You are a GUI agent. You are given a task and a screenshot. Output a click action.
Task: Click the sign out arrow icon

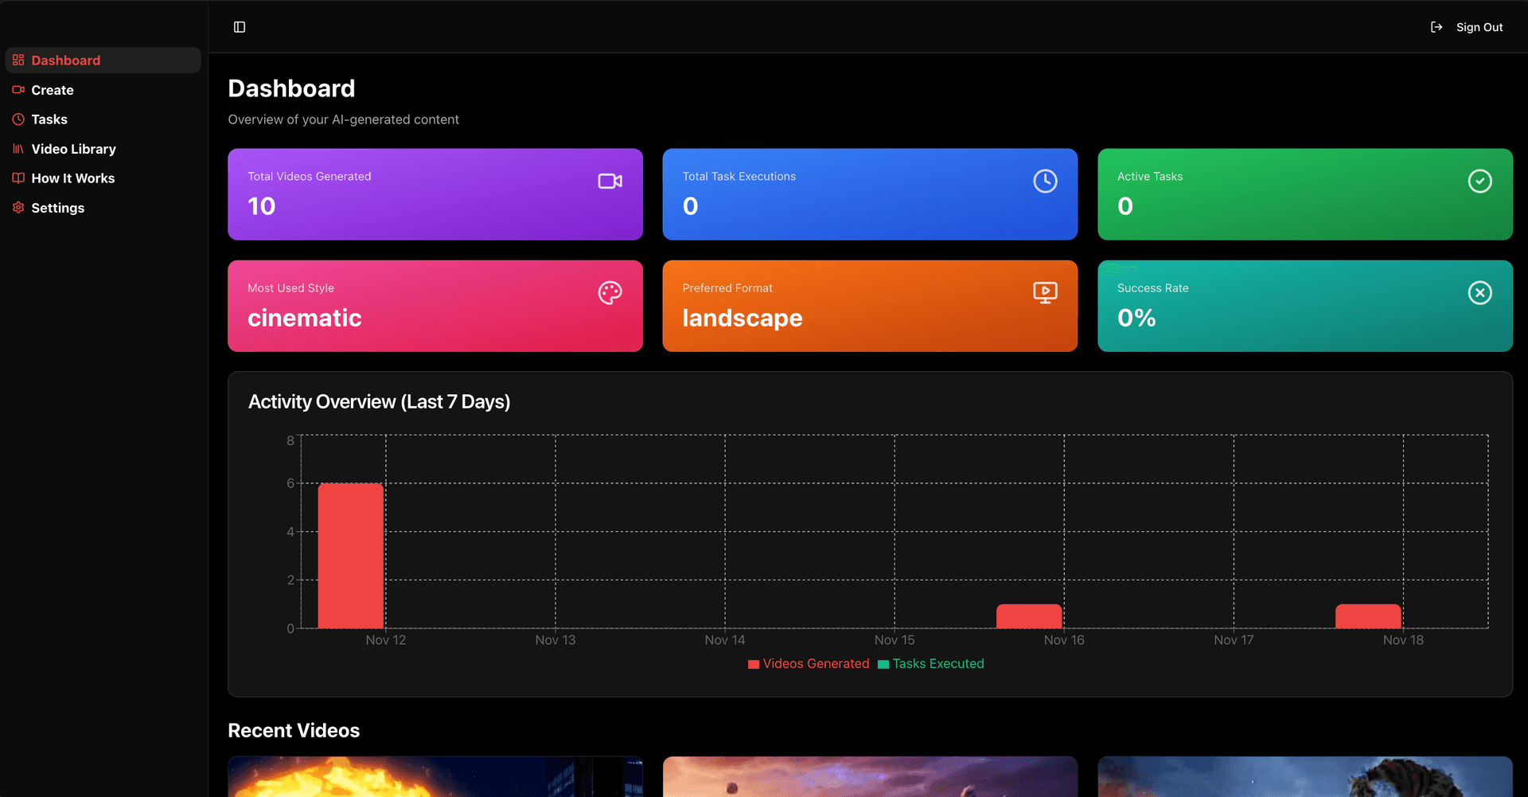click(x=1436, y=26)
